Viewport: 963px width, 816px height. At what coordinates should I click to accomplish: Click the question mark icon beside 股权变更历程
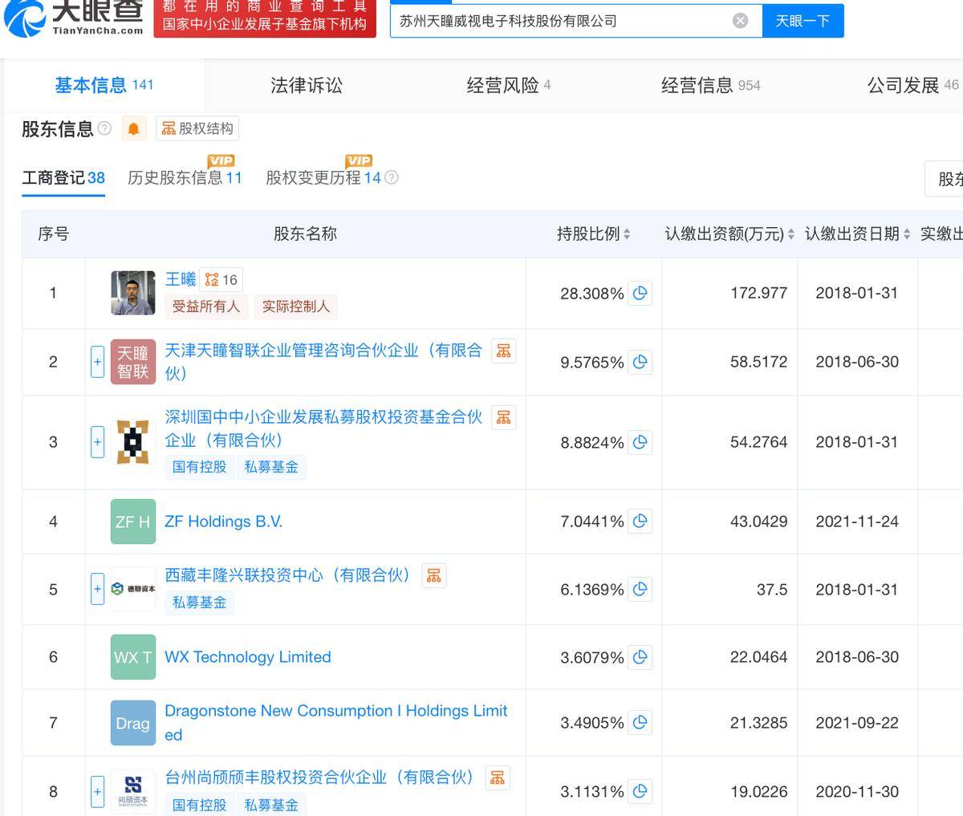[392, 178]
